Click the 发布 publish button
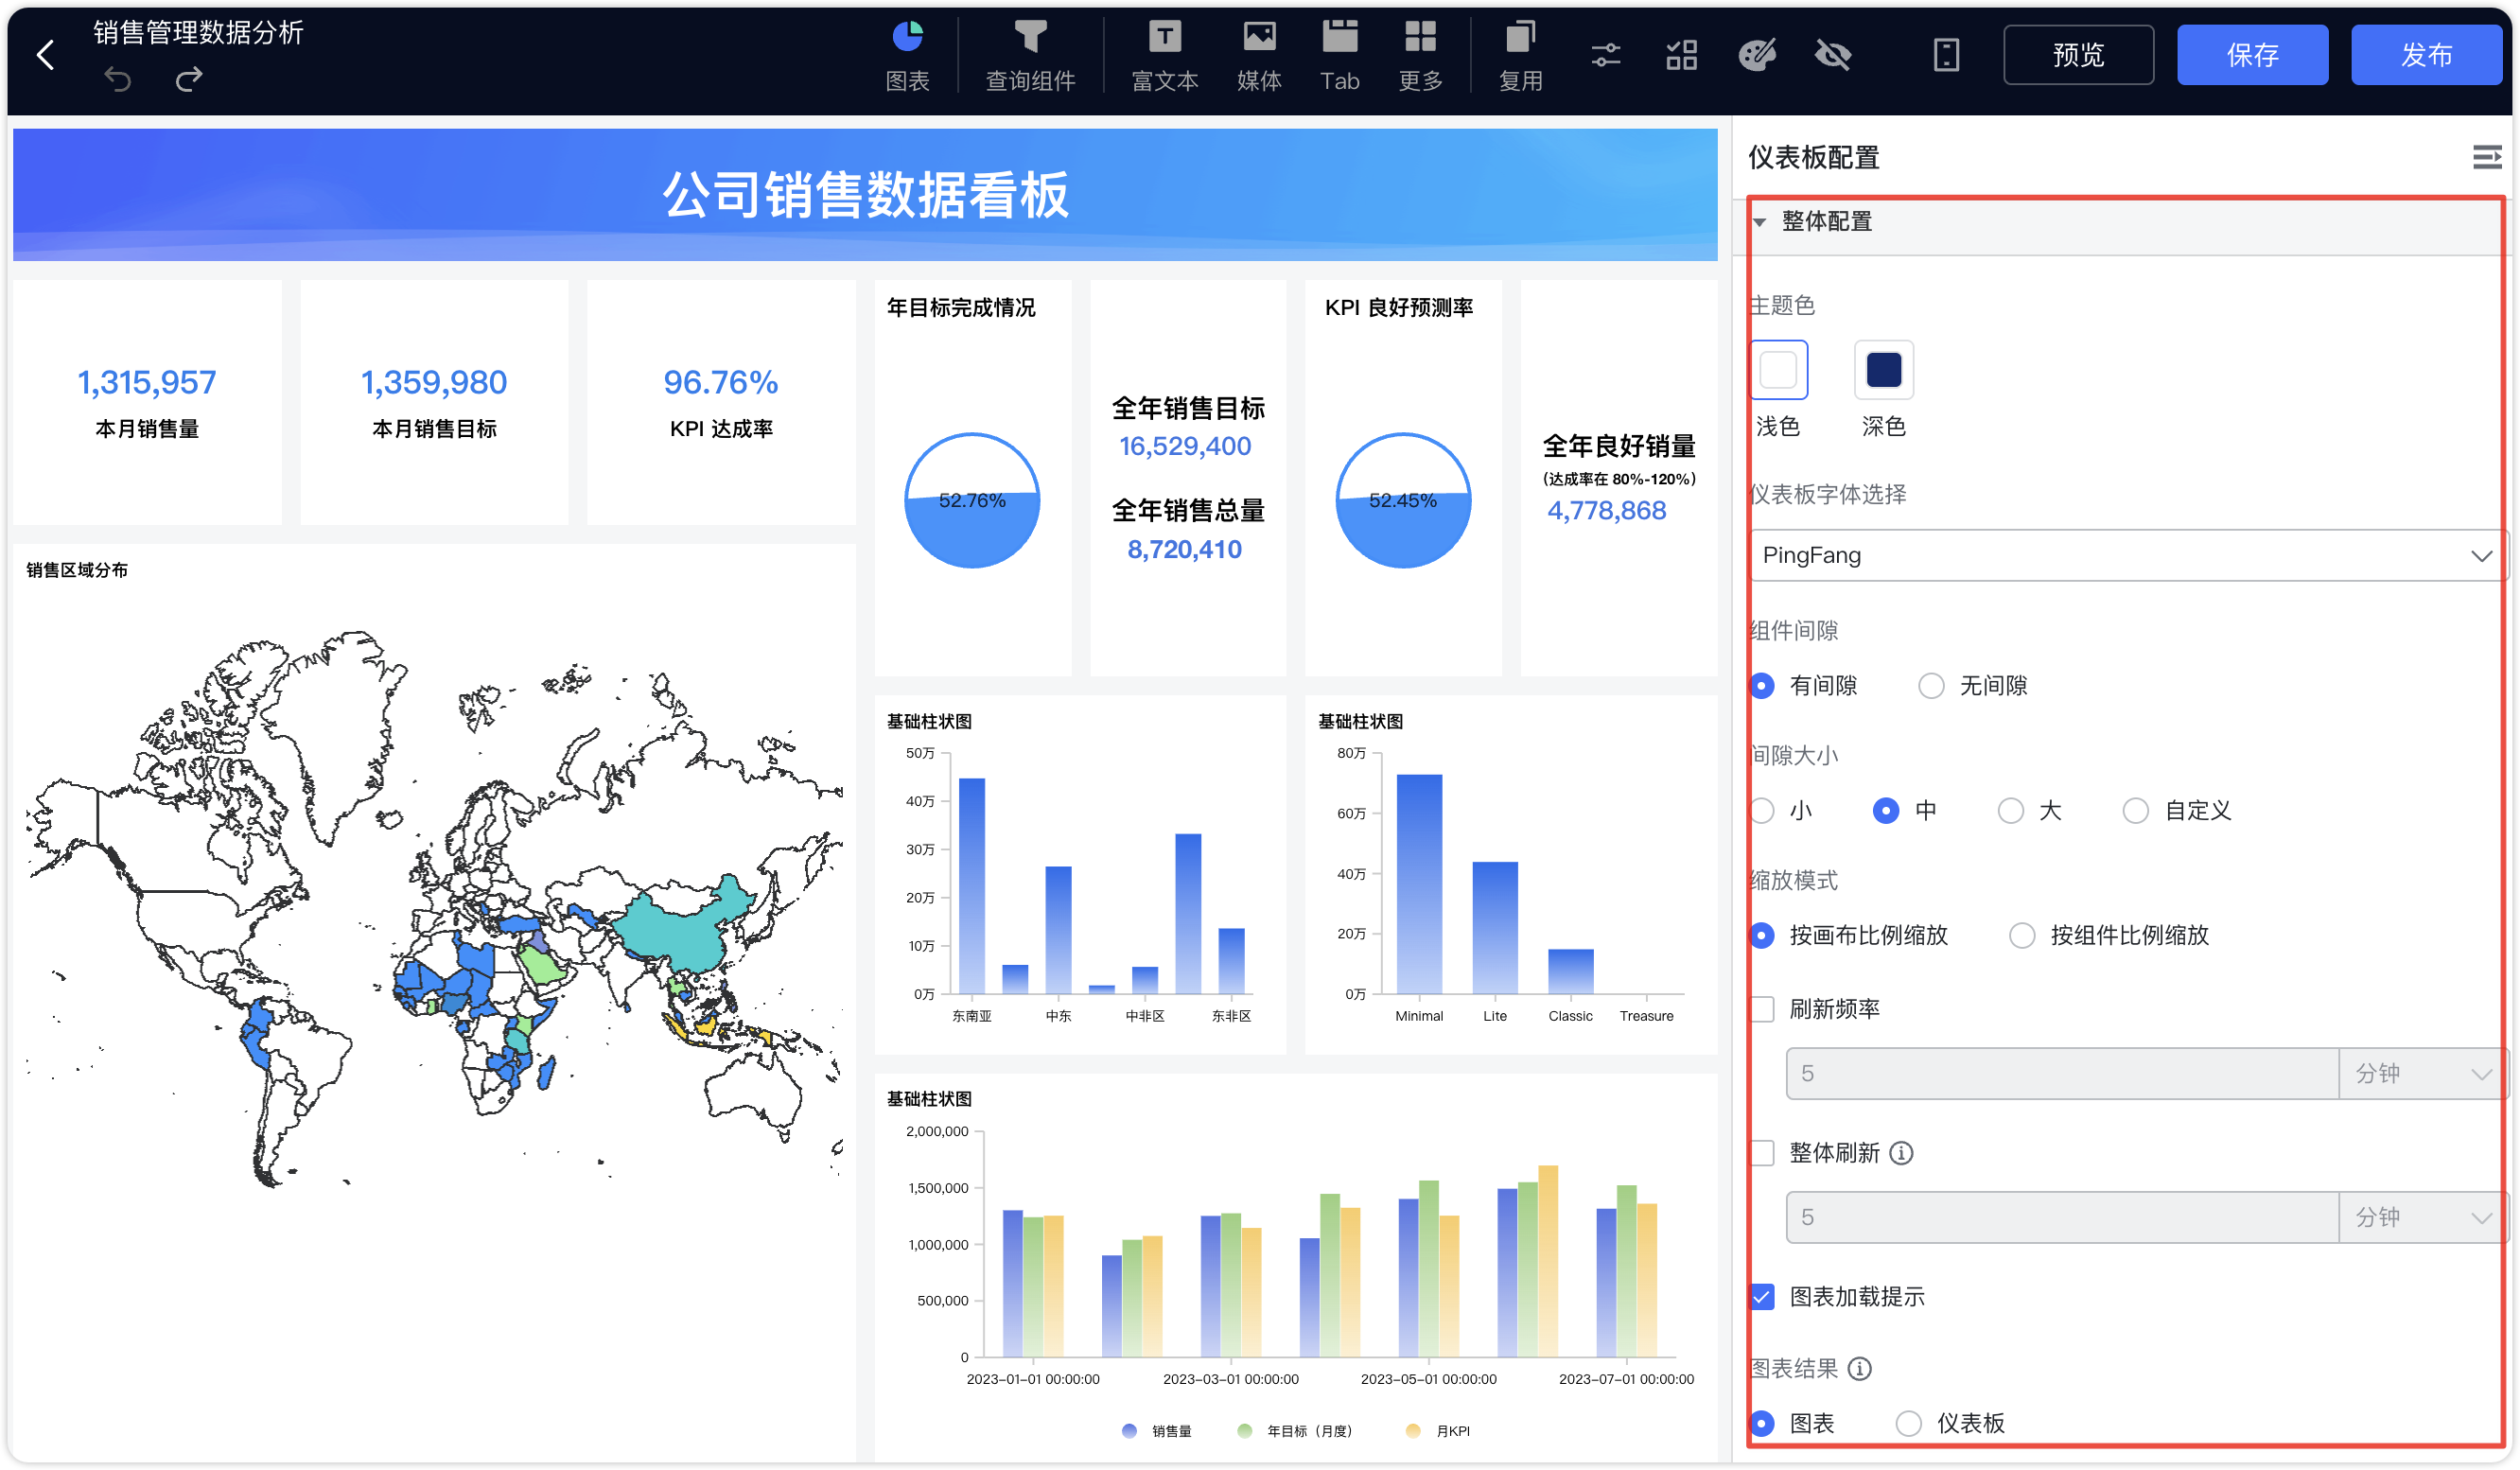Viewport: 2520px width, 1470px height. pos(2426,55)
